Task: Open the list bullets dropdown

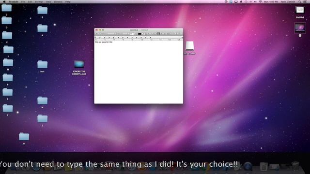Action: coord(179,34)
